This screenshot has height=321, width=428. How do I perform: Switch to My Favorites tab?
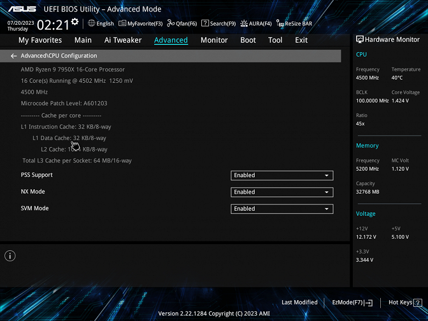[x=40, y=40]
